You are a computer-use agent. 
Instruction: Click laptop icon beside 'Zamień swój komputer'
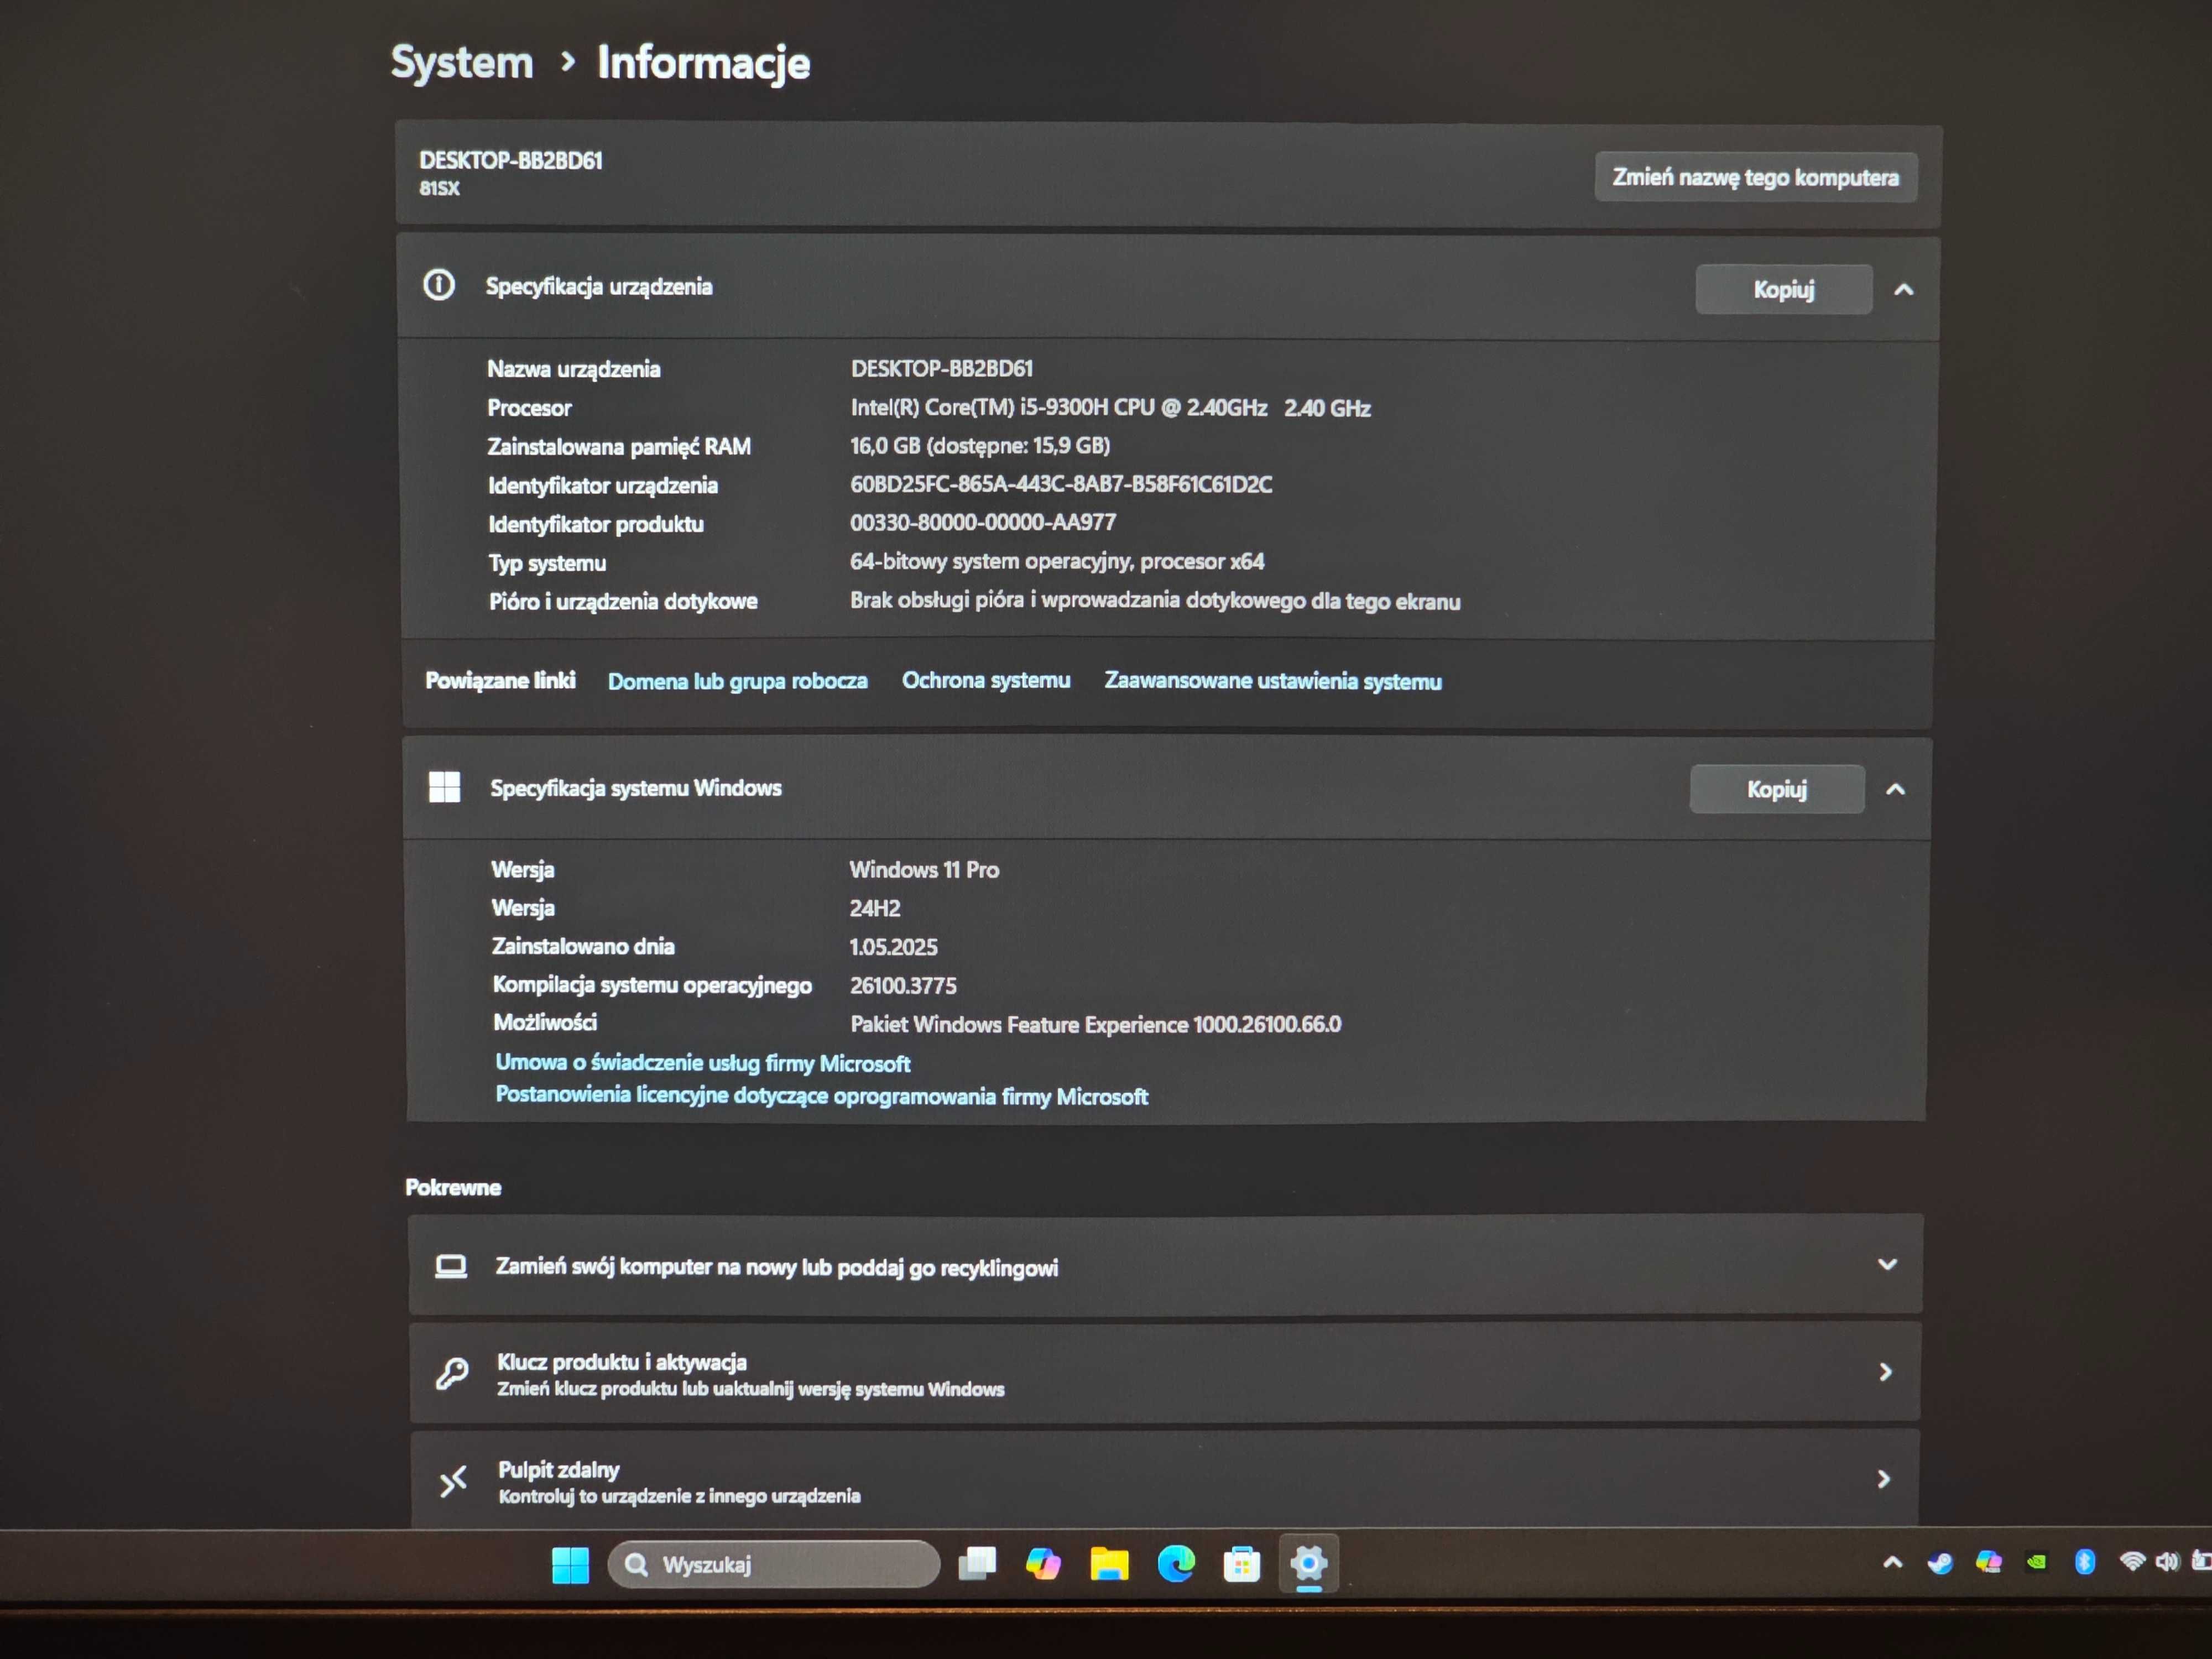click(x=451, y=1266)
